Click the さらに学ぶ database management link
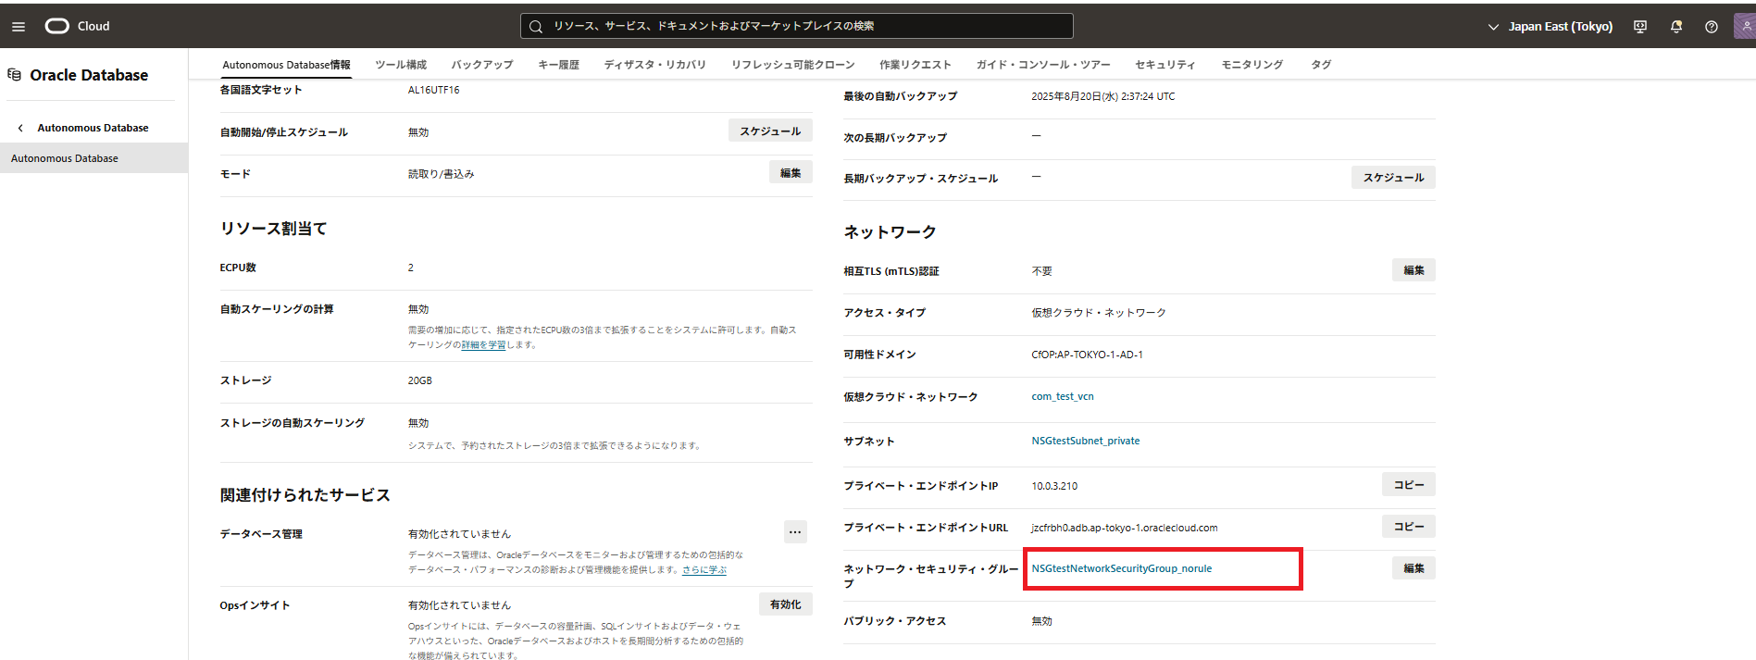The height and width of the screenshot is (660, 1756). click(704, 569)
